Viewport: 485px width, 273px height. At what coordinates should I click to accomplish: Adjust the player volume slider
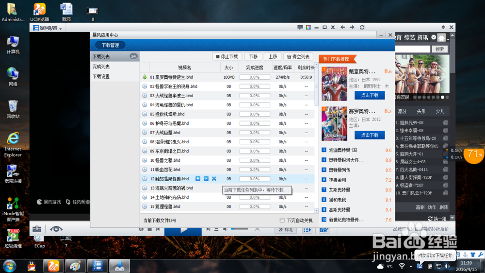pyautogui.click(x=240, y=229)
